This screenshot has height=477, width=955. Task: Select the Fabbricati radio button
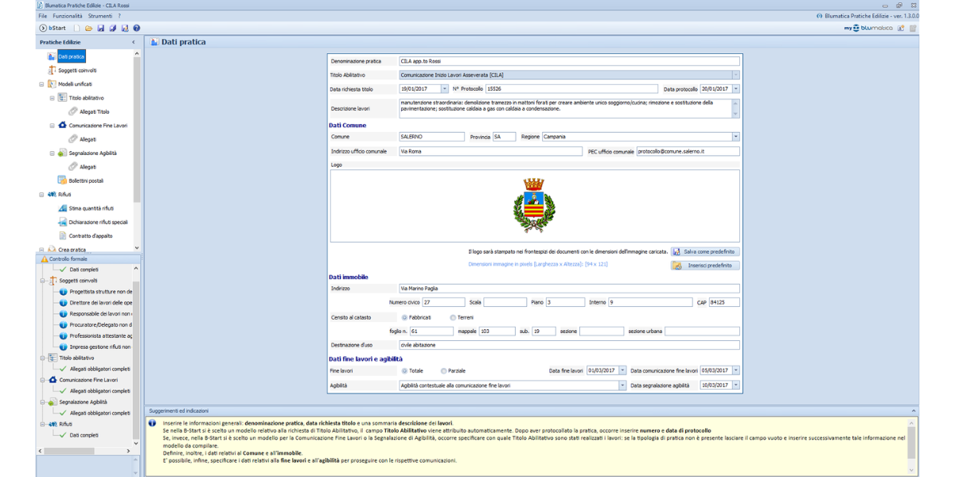[404, 317]
